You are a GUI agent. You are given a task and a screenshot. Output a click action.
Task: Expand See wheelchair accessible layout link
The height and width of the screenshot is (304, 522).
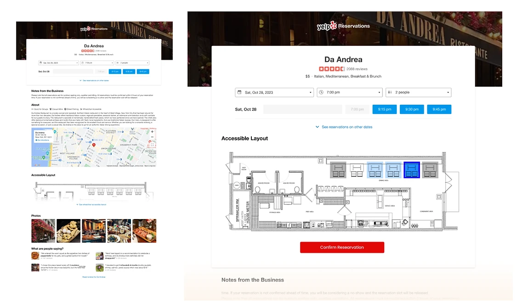coord(91,204)
